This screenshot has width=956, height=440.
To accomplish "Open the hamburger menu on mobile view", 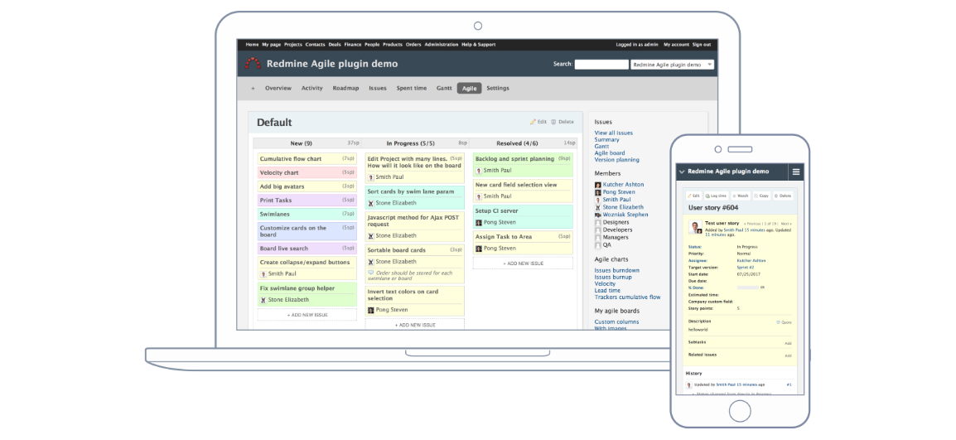I will tap(796, 172).
